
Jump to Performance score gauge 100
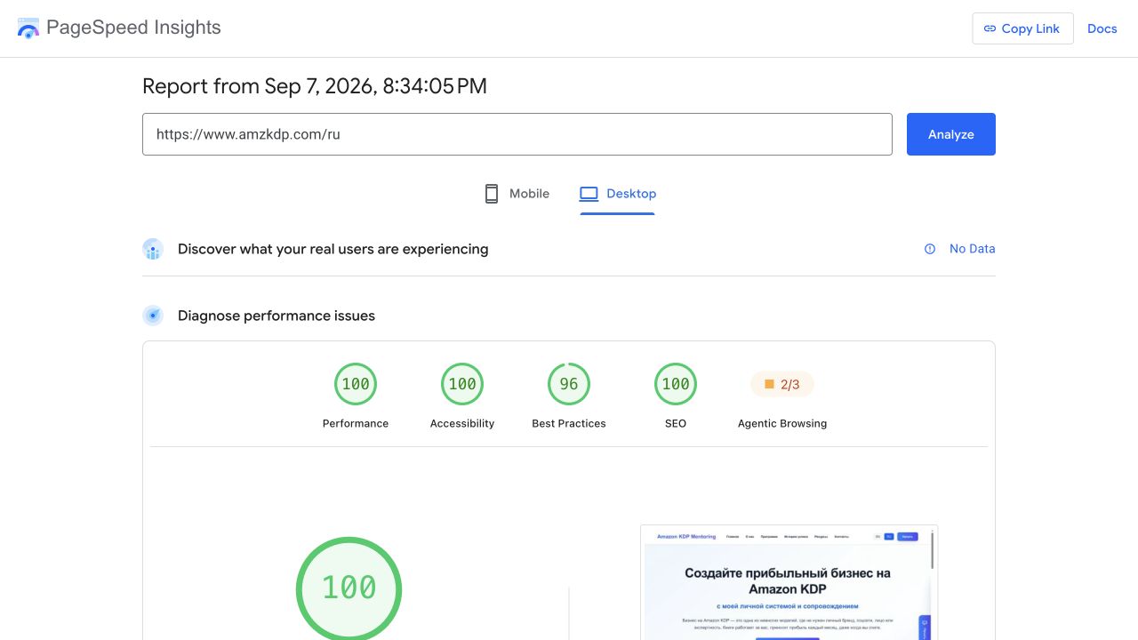(356, 384)
